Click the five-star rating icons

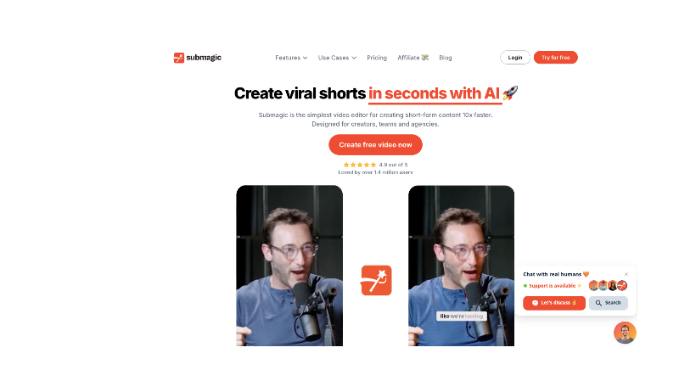[359, 165]
